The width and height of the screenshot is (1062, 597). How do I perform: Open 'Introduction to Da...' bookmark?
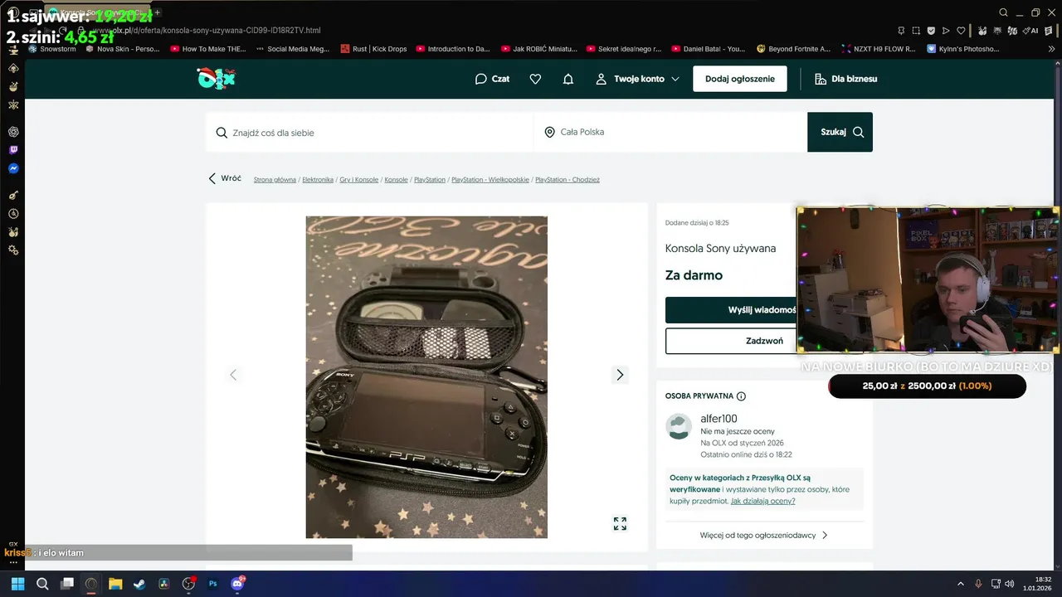click(454, 49)
